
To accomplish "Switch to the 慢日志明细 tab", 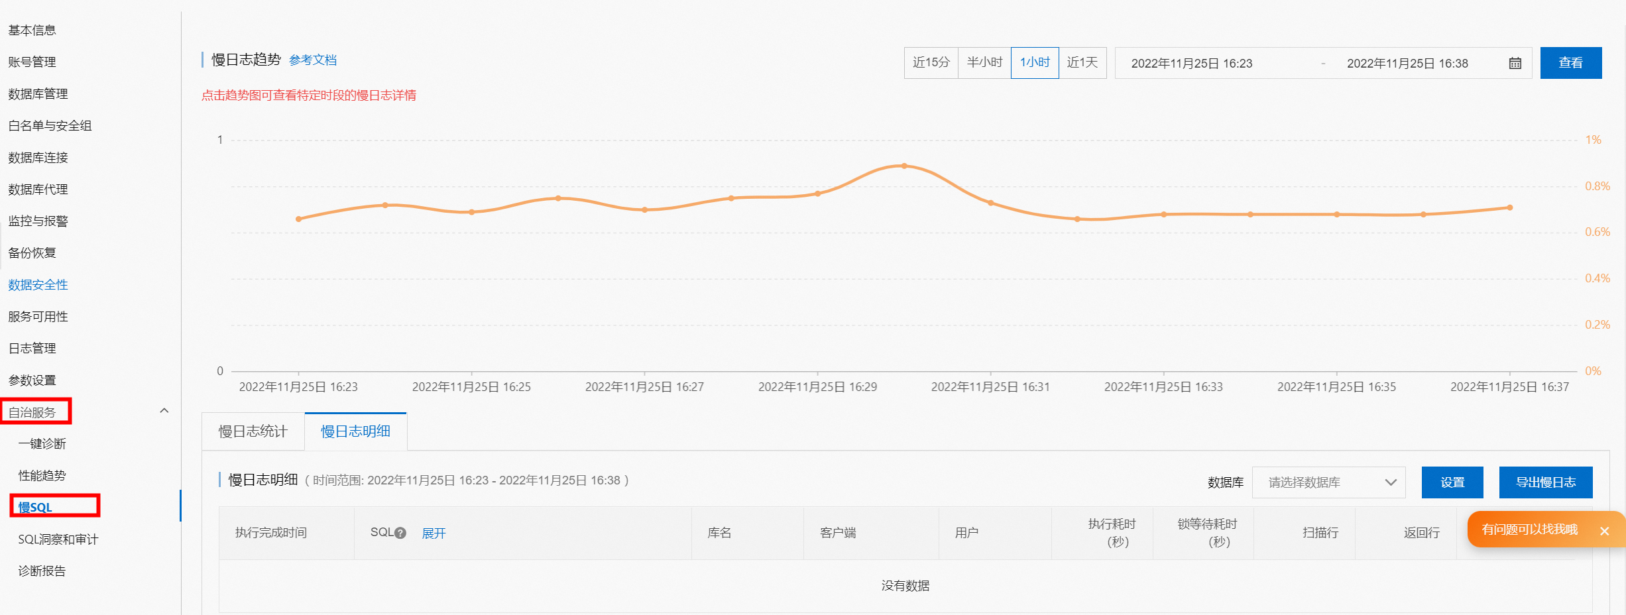I will point(355,431).
